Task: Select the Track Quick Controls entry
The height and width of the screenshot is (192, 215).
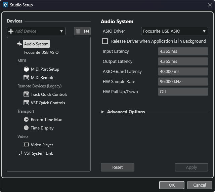Action: (49, 94)
